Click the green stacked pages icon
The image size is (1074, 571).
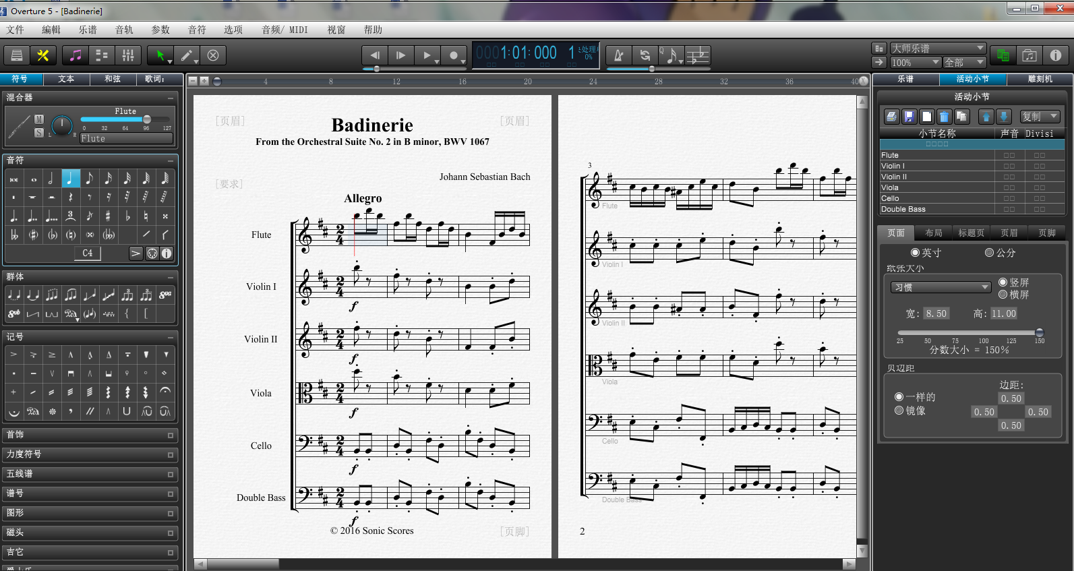tap(1003, 55)
